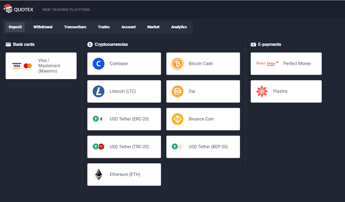
Task: Click the Ethereum diamond icon
Action: (99, 174)
